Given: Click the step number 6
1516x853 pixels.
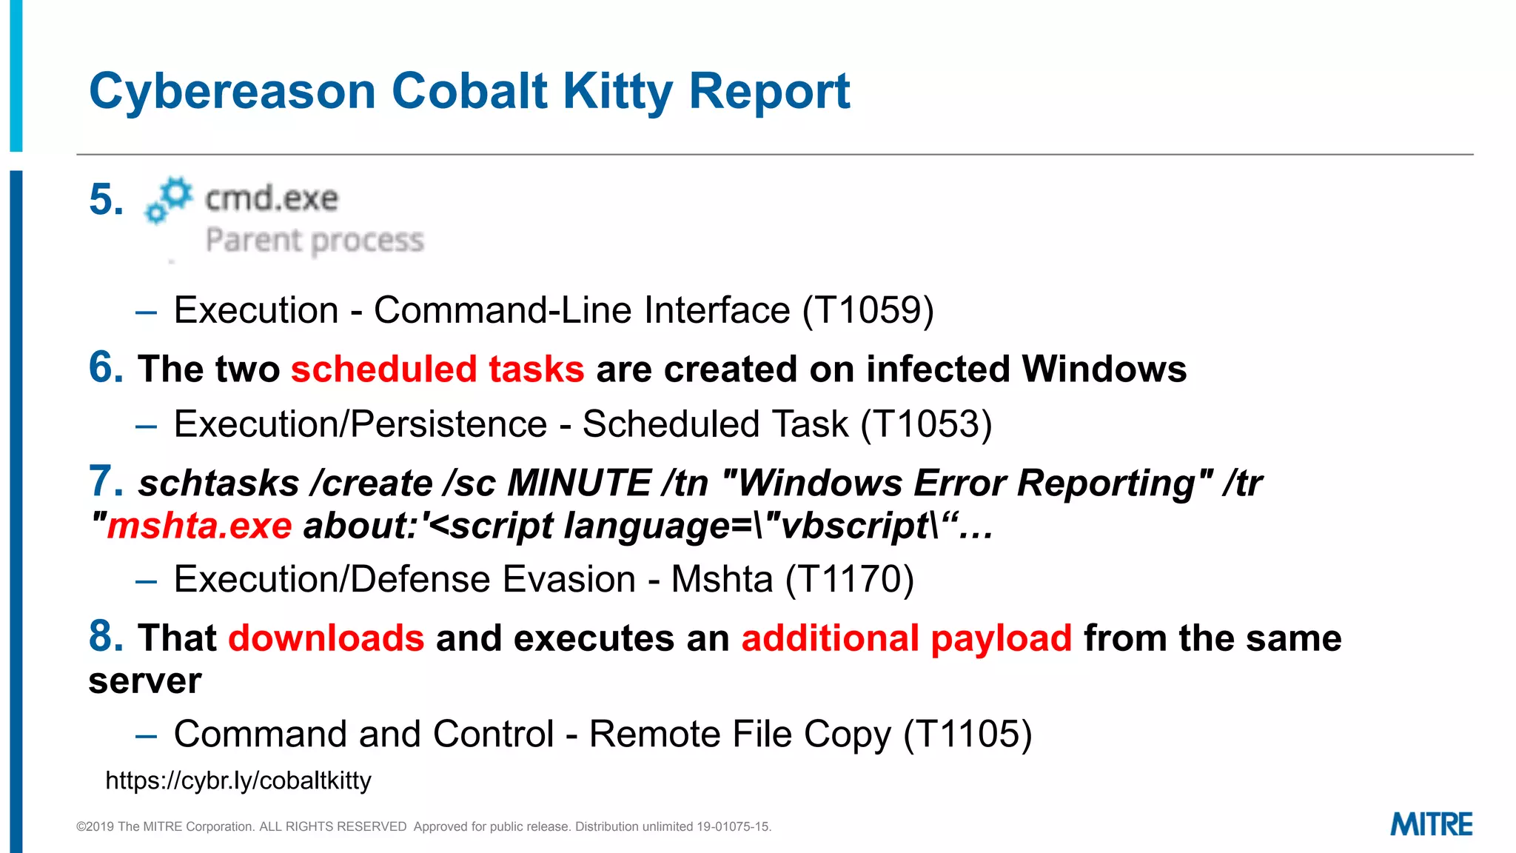Looking at the screenshot, I should (106, 367).
